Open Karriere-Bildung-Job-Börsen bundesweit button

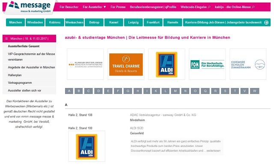pyautogui.click(x=226, y=22)
